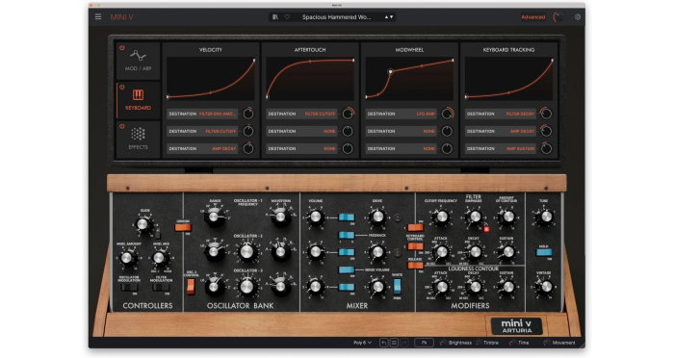The image size is (674, 358).
Task: Click the Aftertouch curve display
Action: (x=310, y=79)
